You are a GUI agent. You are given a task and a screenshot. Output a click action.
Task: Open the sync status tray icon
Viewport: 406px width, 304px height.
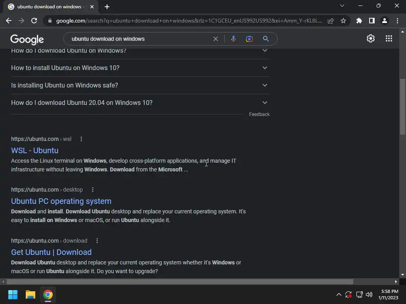349,294
